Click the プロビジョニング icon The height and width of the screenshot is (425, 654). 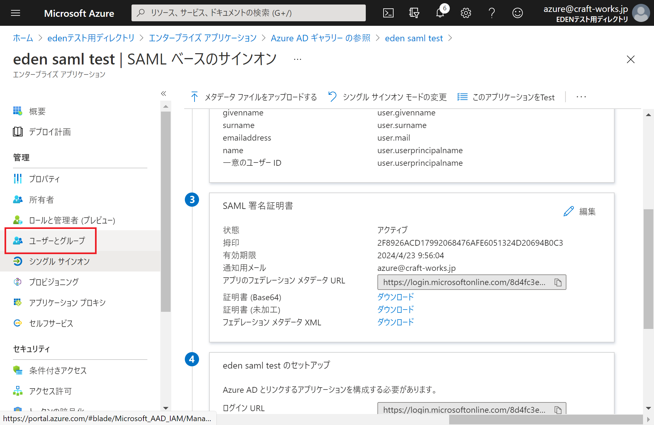[x=17, y=282]
